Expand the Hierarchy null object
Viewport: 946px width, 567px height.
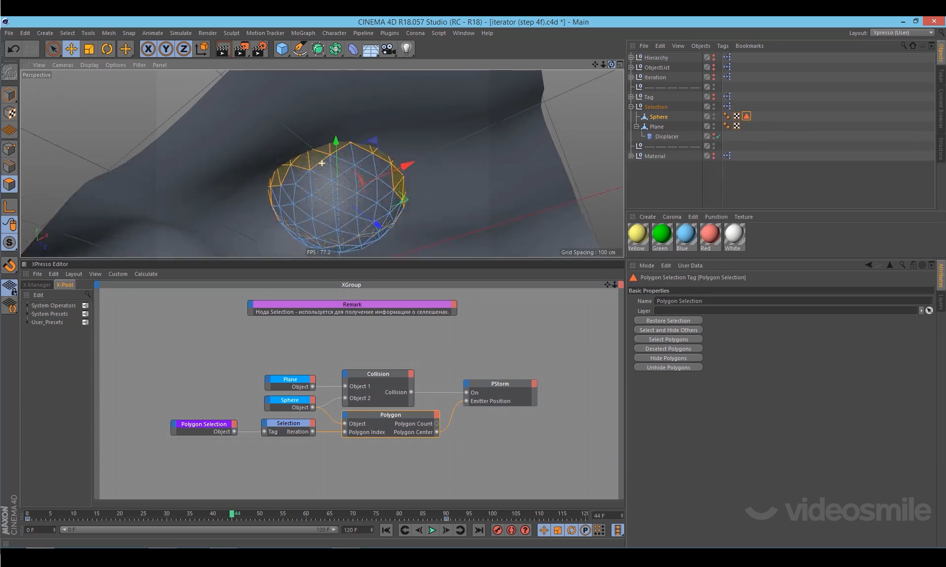pos(631,58)
